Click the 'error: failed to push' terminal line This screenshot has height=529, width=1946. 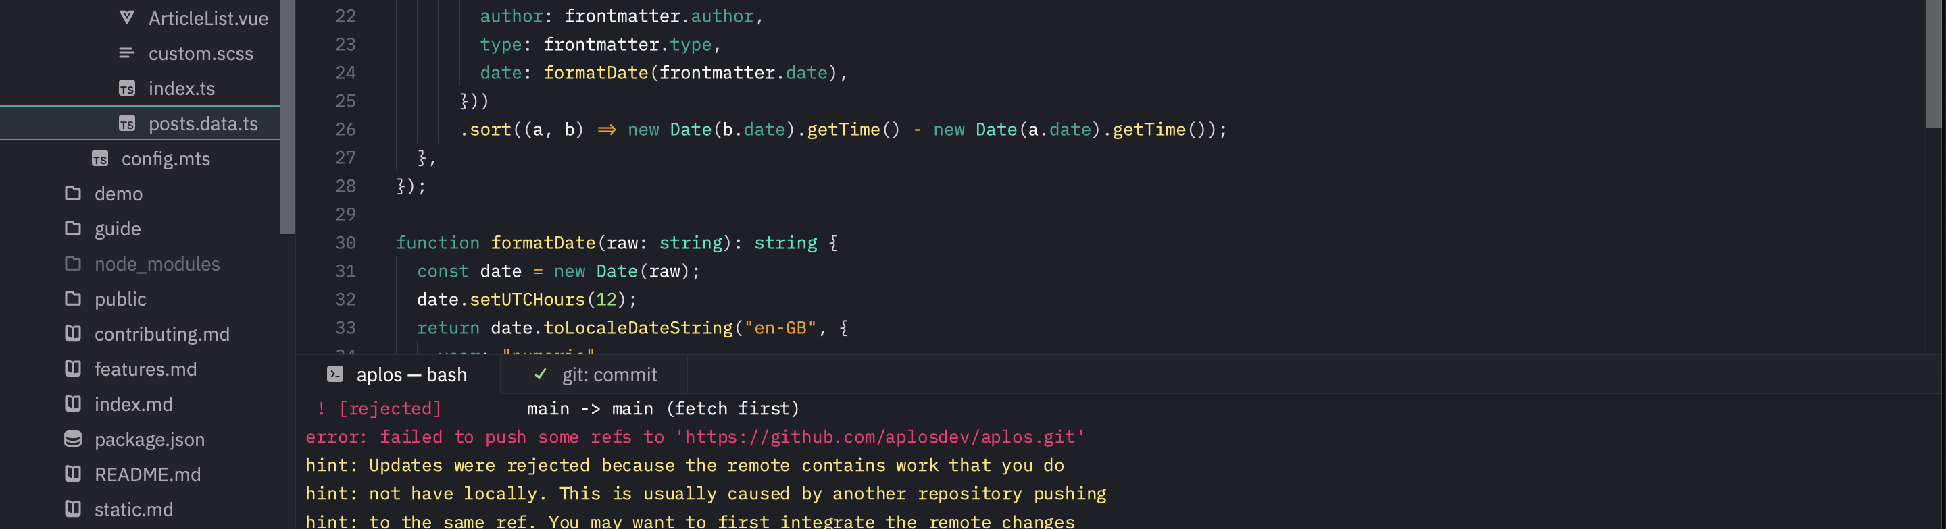(x=695, y=436)
